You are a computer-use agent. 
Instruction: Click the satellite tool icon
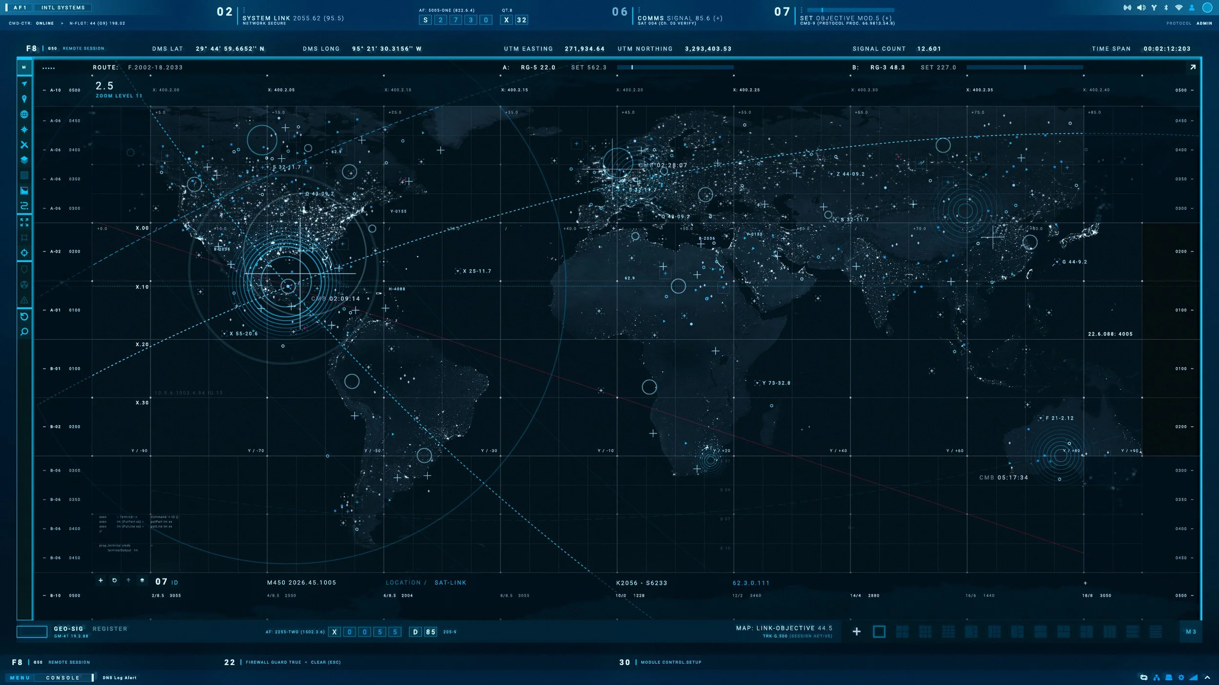point(24,145)
